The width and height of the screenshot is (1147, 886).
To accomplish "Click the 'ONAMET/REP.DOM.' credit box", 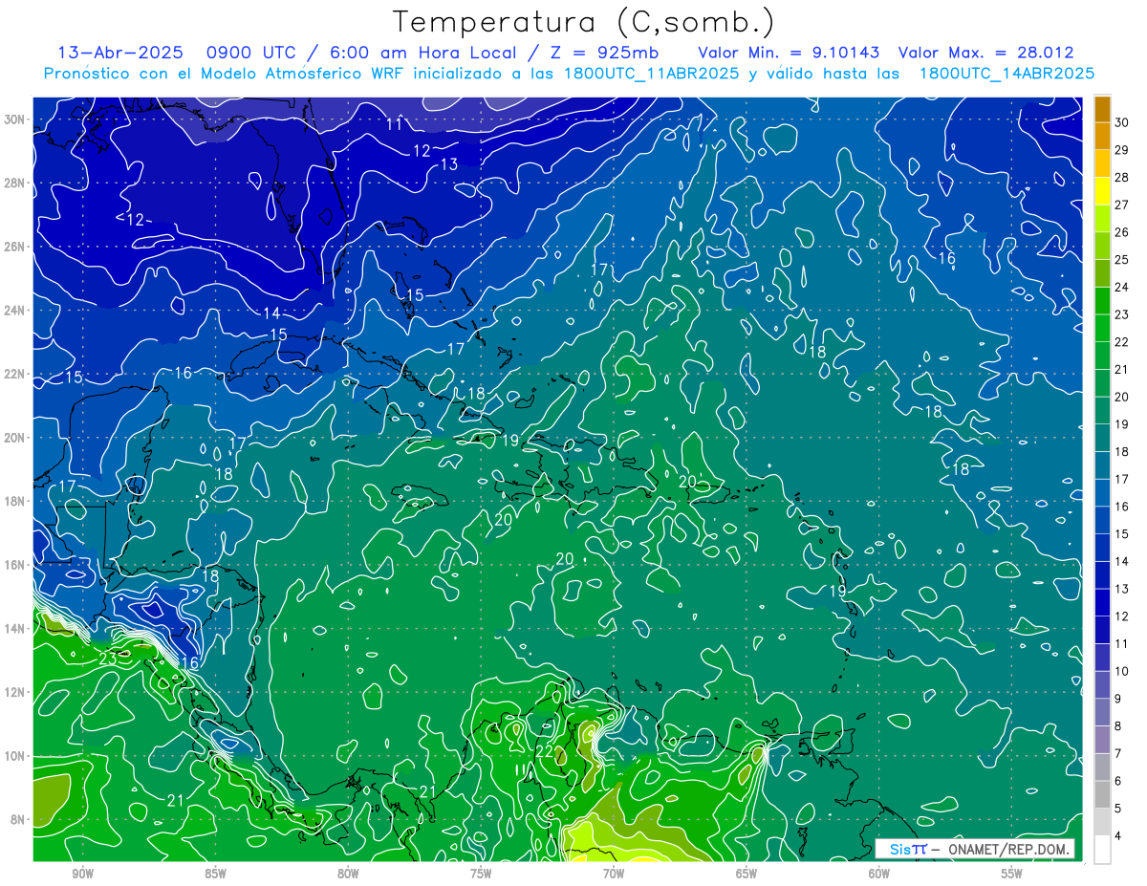I will coord(975,849).
